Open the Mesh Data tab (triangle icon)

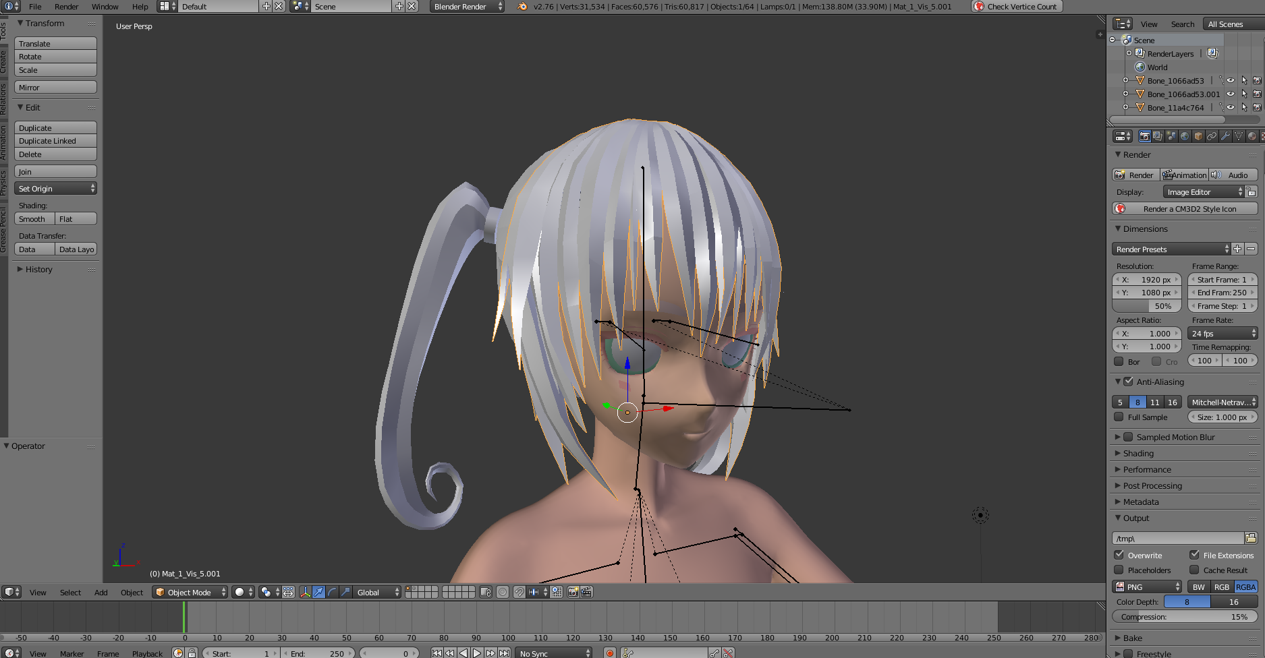[x=1239, y=136]
